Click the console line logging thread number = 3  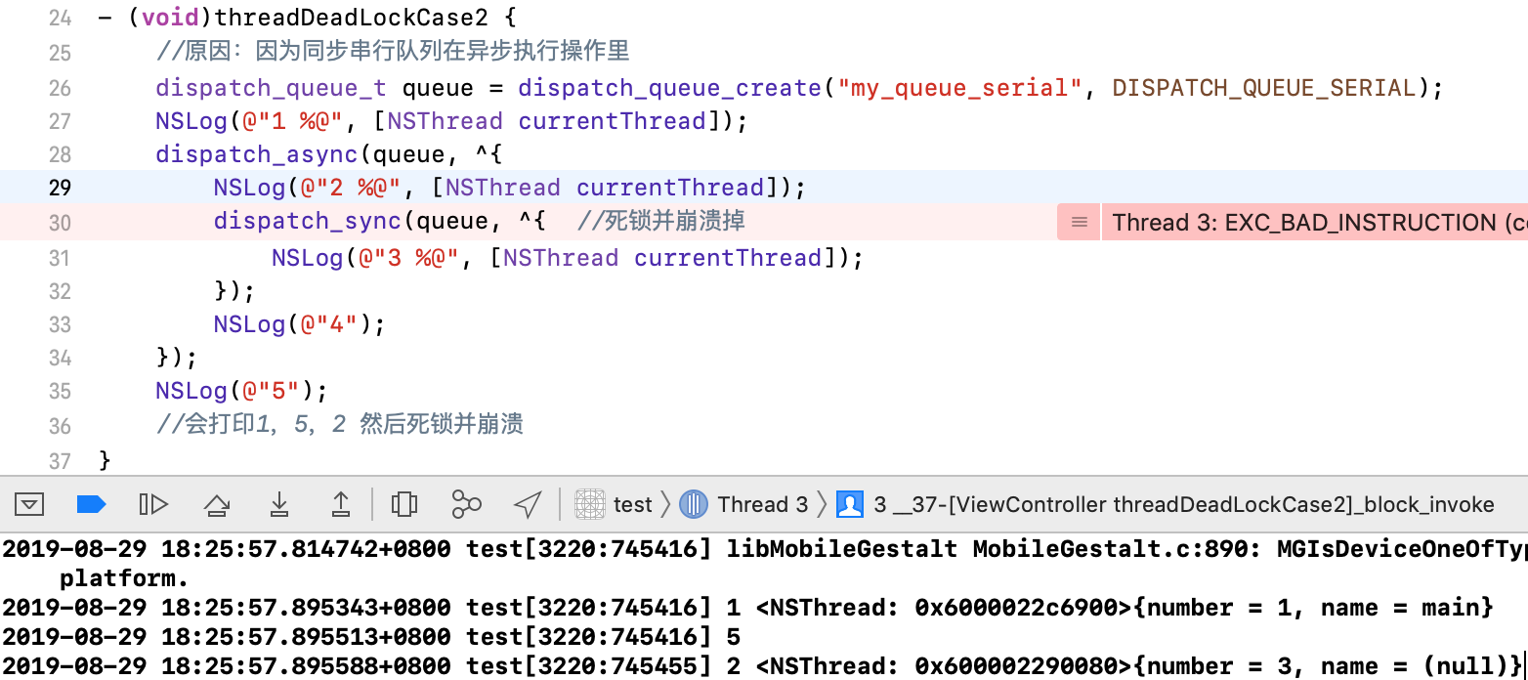762,667
